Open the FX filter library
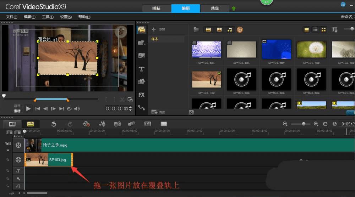The height and width of the screenshot is (197, 355). point(142,95)
